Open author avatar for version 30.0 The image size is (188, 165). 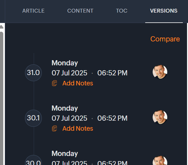(x=160, y=160)
